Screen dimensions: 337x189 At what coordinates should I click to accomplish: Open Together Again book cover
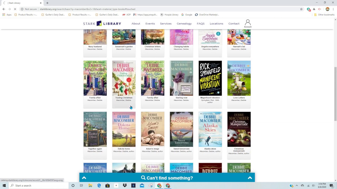tap(95, 129)
